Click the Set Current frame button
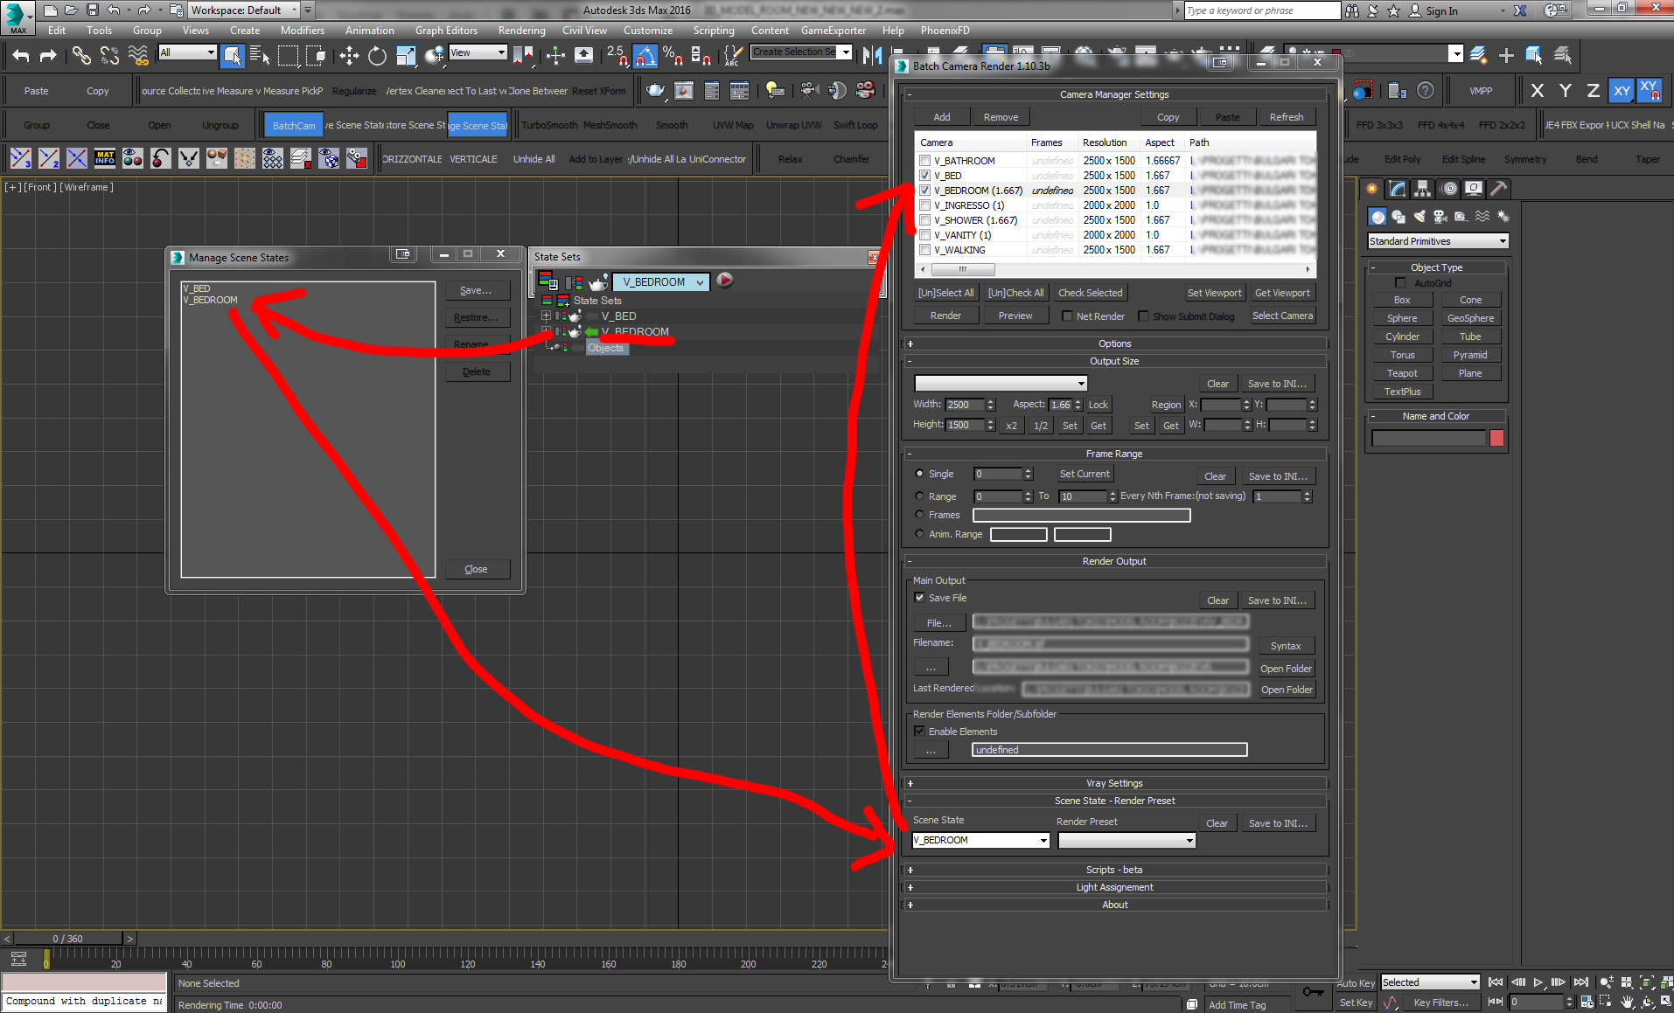Image resolution: width=1674 pixels, height=1013 pixels. (1085, 474)
